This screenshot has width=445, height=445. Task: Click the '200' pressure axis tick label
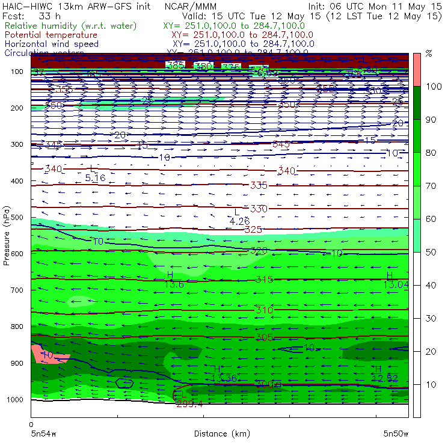click(17, 108)
